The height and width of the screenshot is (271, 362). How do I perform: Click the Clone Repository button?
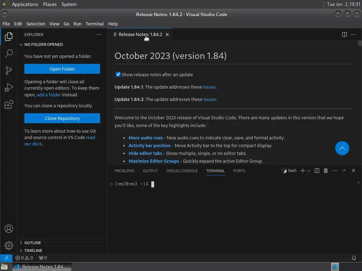pyautogui.click(x=62, y=118)
